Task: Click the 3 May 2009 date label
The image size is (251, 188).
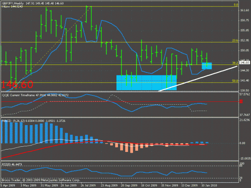Action: (x=29, y=186)
